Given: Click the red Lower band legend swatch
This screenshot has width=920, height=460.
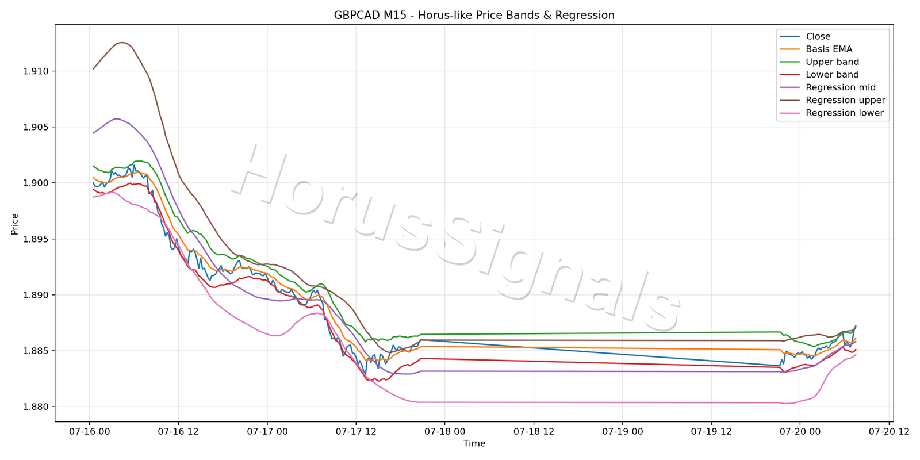Looking at the screenshot, I should [790, 75].
